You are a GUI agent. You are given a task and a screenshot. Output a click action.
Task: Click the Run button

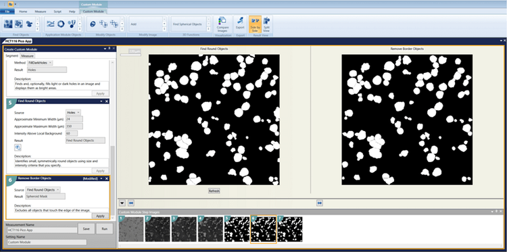(x=104, y=229)
